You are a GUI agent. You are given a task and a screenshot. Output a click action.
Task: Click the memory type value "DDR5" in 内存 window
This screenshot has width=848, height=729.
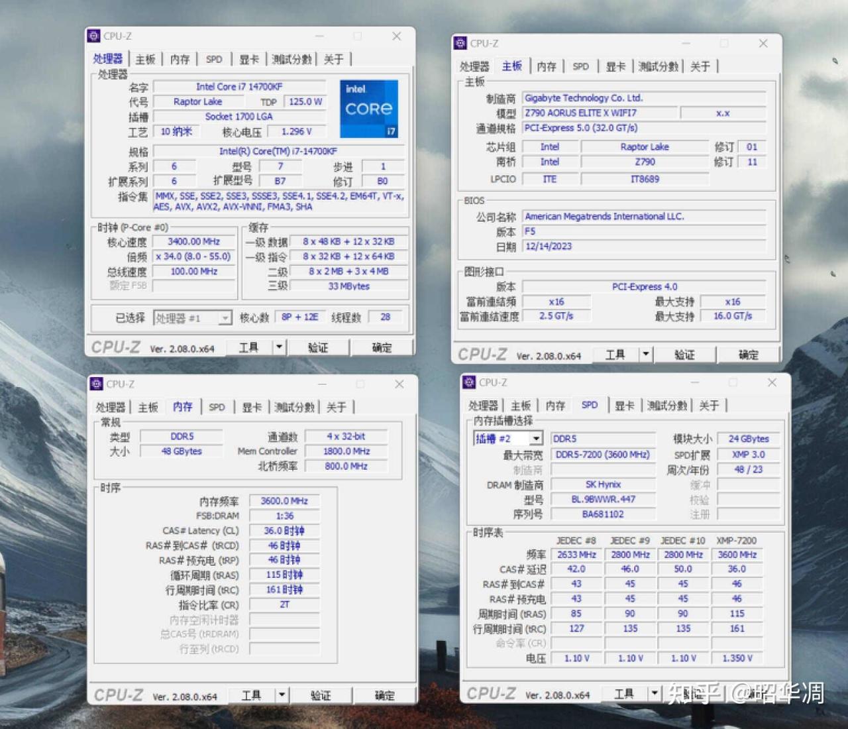(182, 437)
